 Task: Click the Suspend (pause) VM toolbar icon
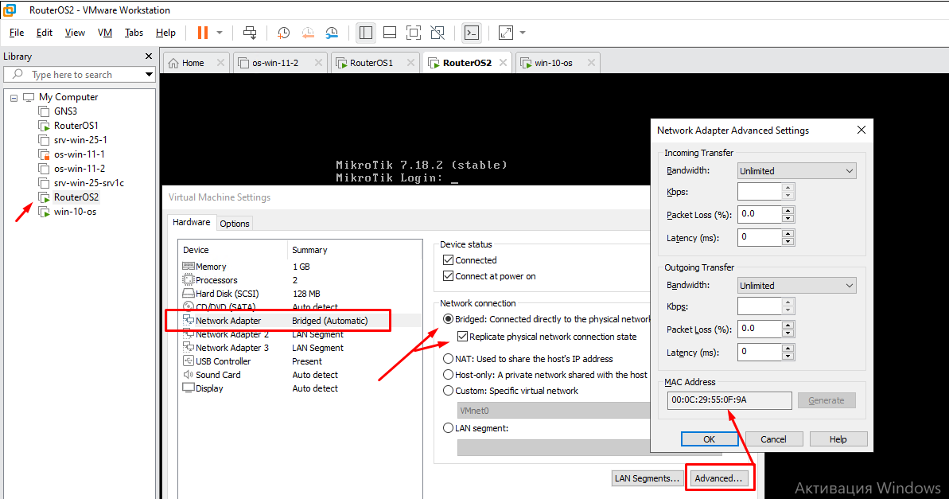tap(203, 33)
